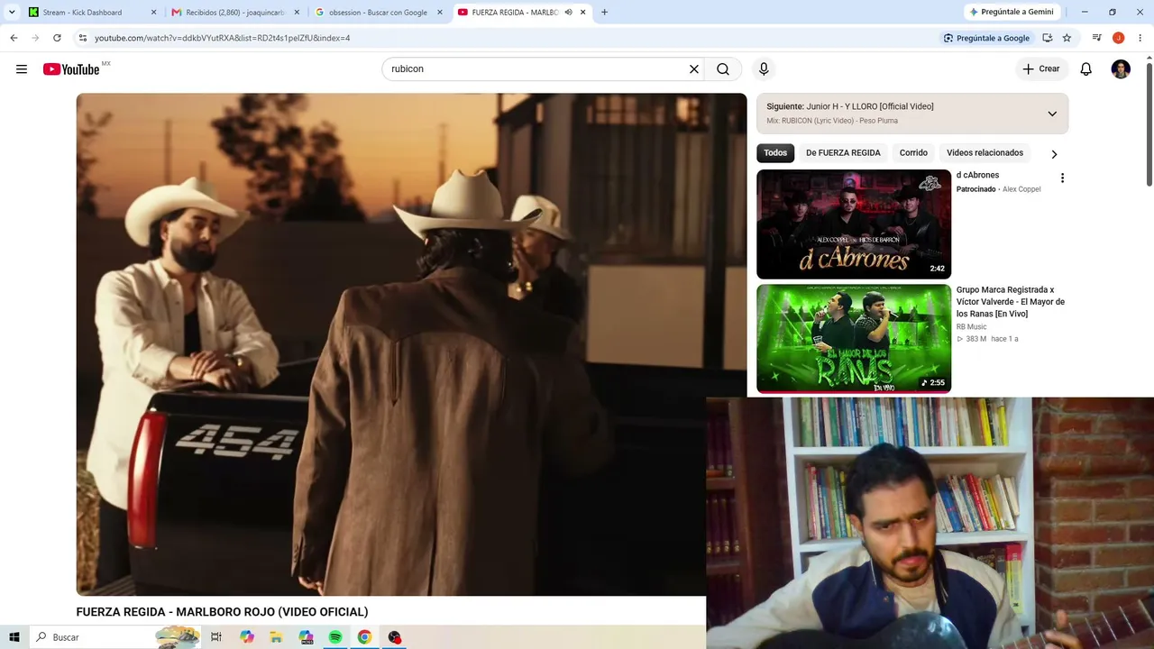The height and width of the screenshot is (649, 1154).
Task: Go to YouTube home via logo
Action: 71,69
